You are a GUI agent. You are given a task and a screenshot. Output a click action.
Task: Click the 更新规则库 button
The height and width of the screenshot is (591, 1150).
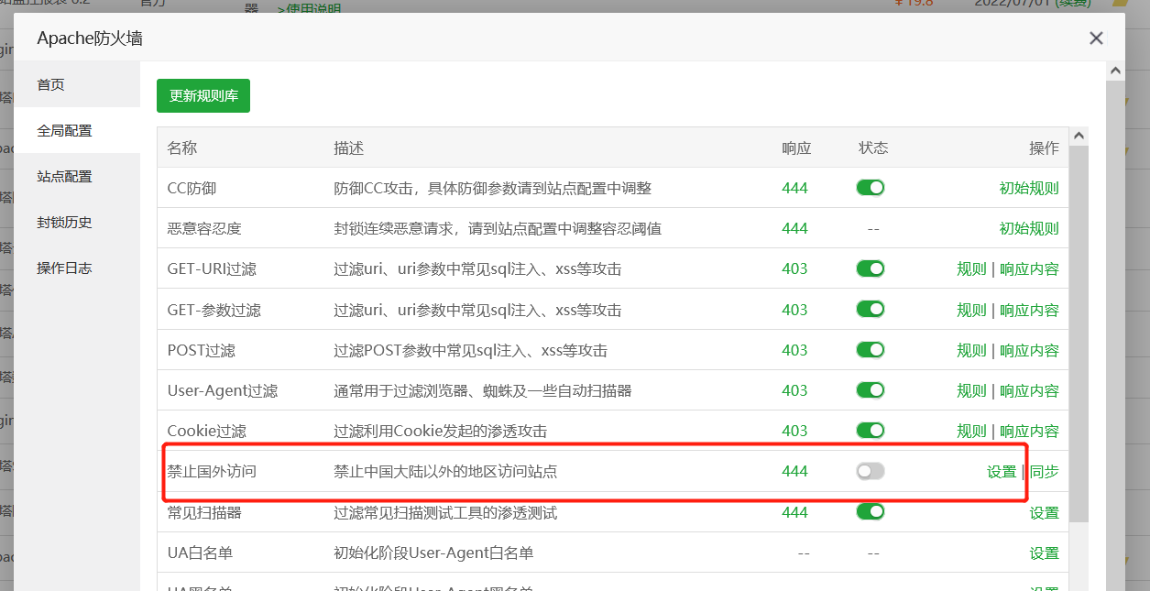pyautogui.click(x=203, y=95)
